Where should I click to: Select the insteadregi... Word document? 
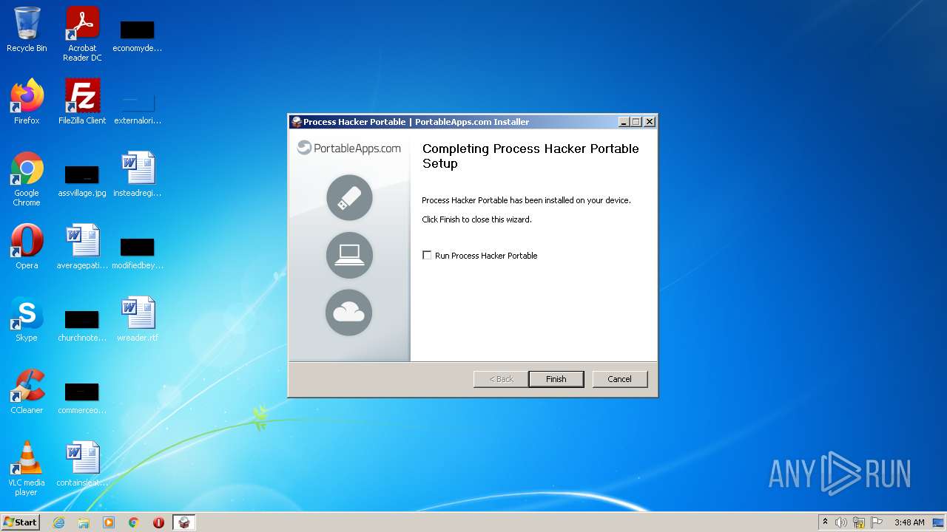coord(138,174)
